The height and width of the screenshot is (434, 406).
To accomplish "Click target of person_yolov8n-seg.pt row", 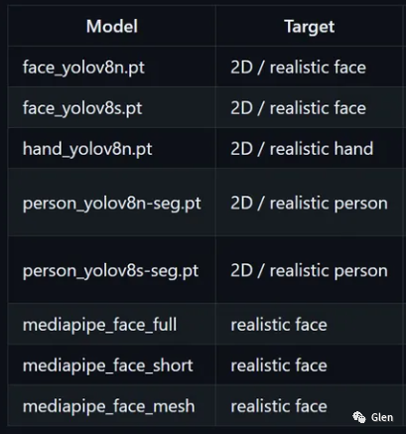I will point(309,204).
